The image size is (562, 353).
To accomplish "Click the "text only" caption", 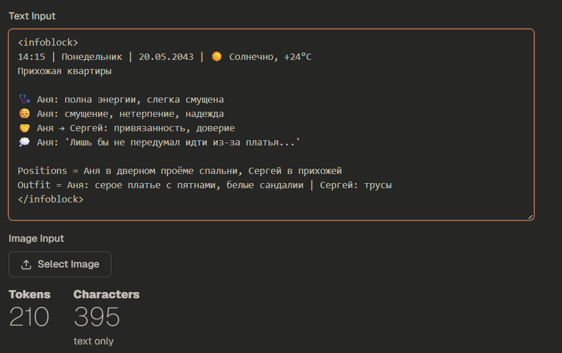I will [x=94, y=341].
